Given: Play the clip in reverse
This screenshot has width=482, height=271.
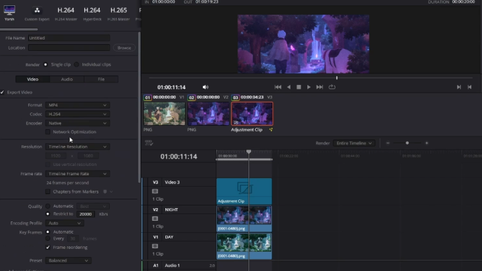Looking at the screenshot, I should tap(289, 87).
